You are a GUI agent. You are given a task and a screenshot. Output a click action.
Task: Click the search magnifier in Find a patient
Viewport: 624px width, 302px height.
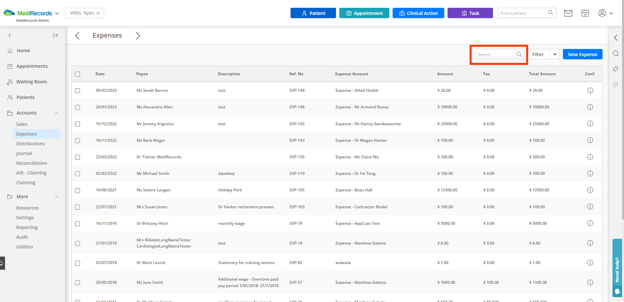[550, 13]
